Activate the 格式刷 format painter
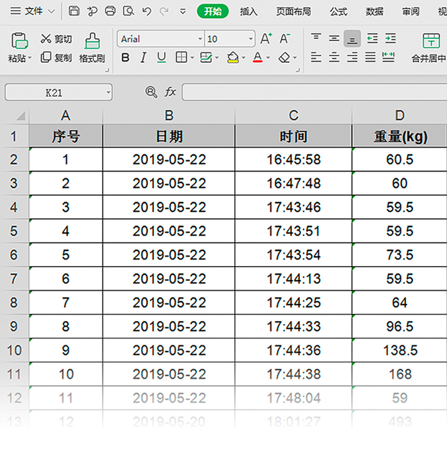This screenshot has height=470, width=447. (92, 48)
